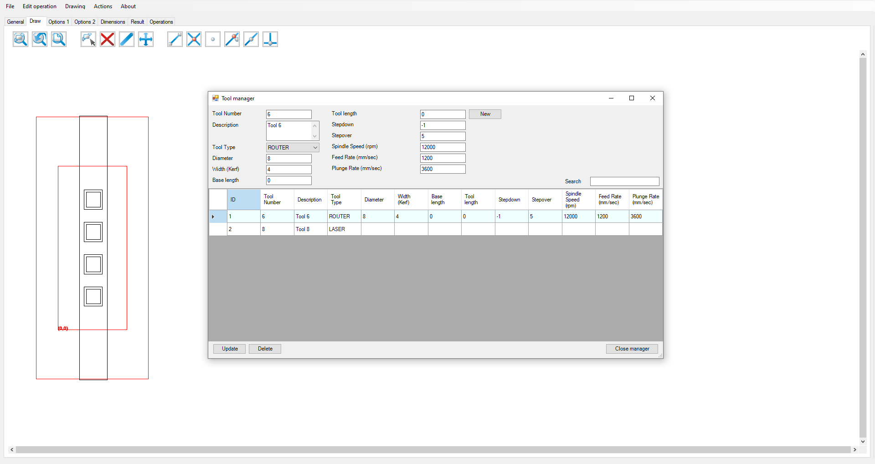Click the zoom extents page icon
Screen dimensions: 875x464
(59, 39)
